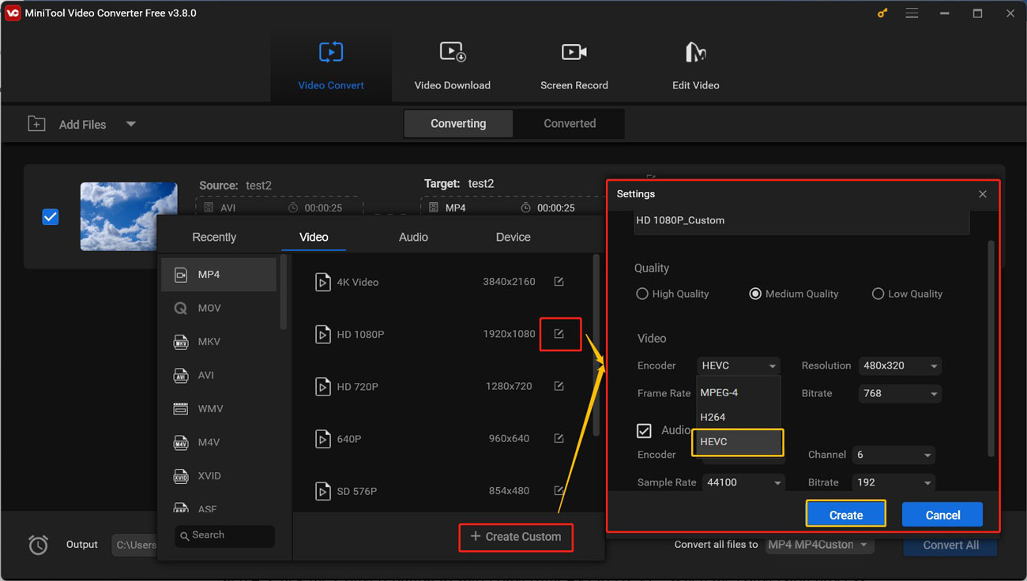Open the Convert all files to dropdown
The image size is (1027, 581).
pyautogui.click(x=820, y=545)
